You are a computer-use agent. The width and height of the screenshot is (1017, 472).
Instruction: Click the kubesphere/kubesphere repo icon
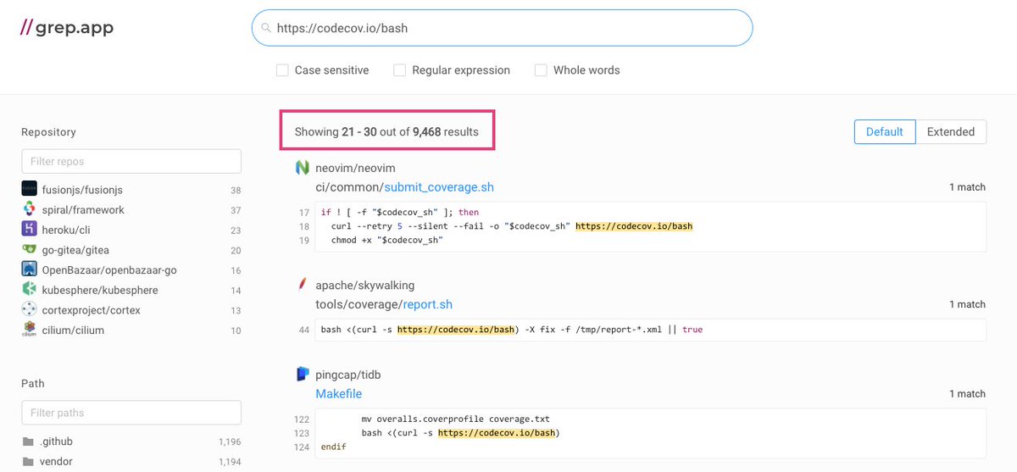coord(29,290)
